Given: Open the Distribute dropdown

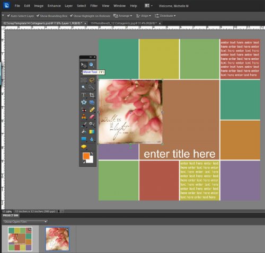Looking at the screenshot, I should 165,16.
